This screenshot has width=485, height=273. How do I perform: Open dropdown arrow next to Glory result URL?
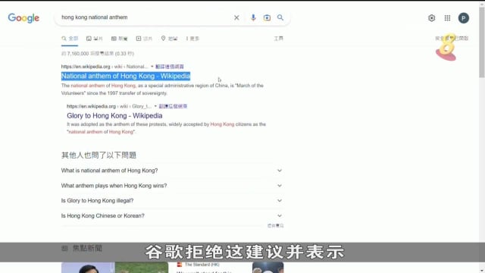pos(155,106)
